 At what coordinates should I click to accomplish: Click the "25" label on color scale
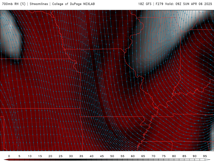[x=61, y=156]
